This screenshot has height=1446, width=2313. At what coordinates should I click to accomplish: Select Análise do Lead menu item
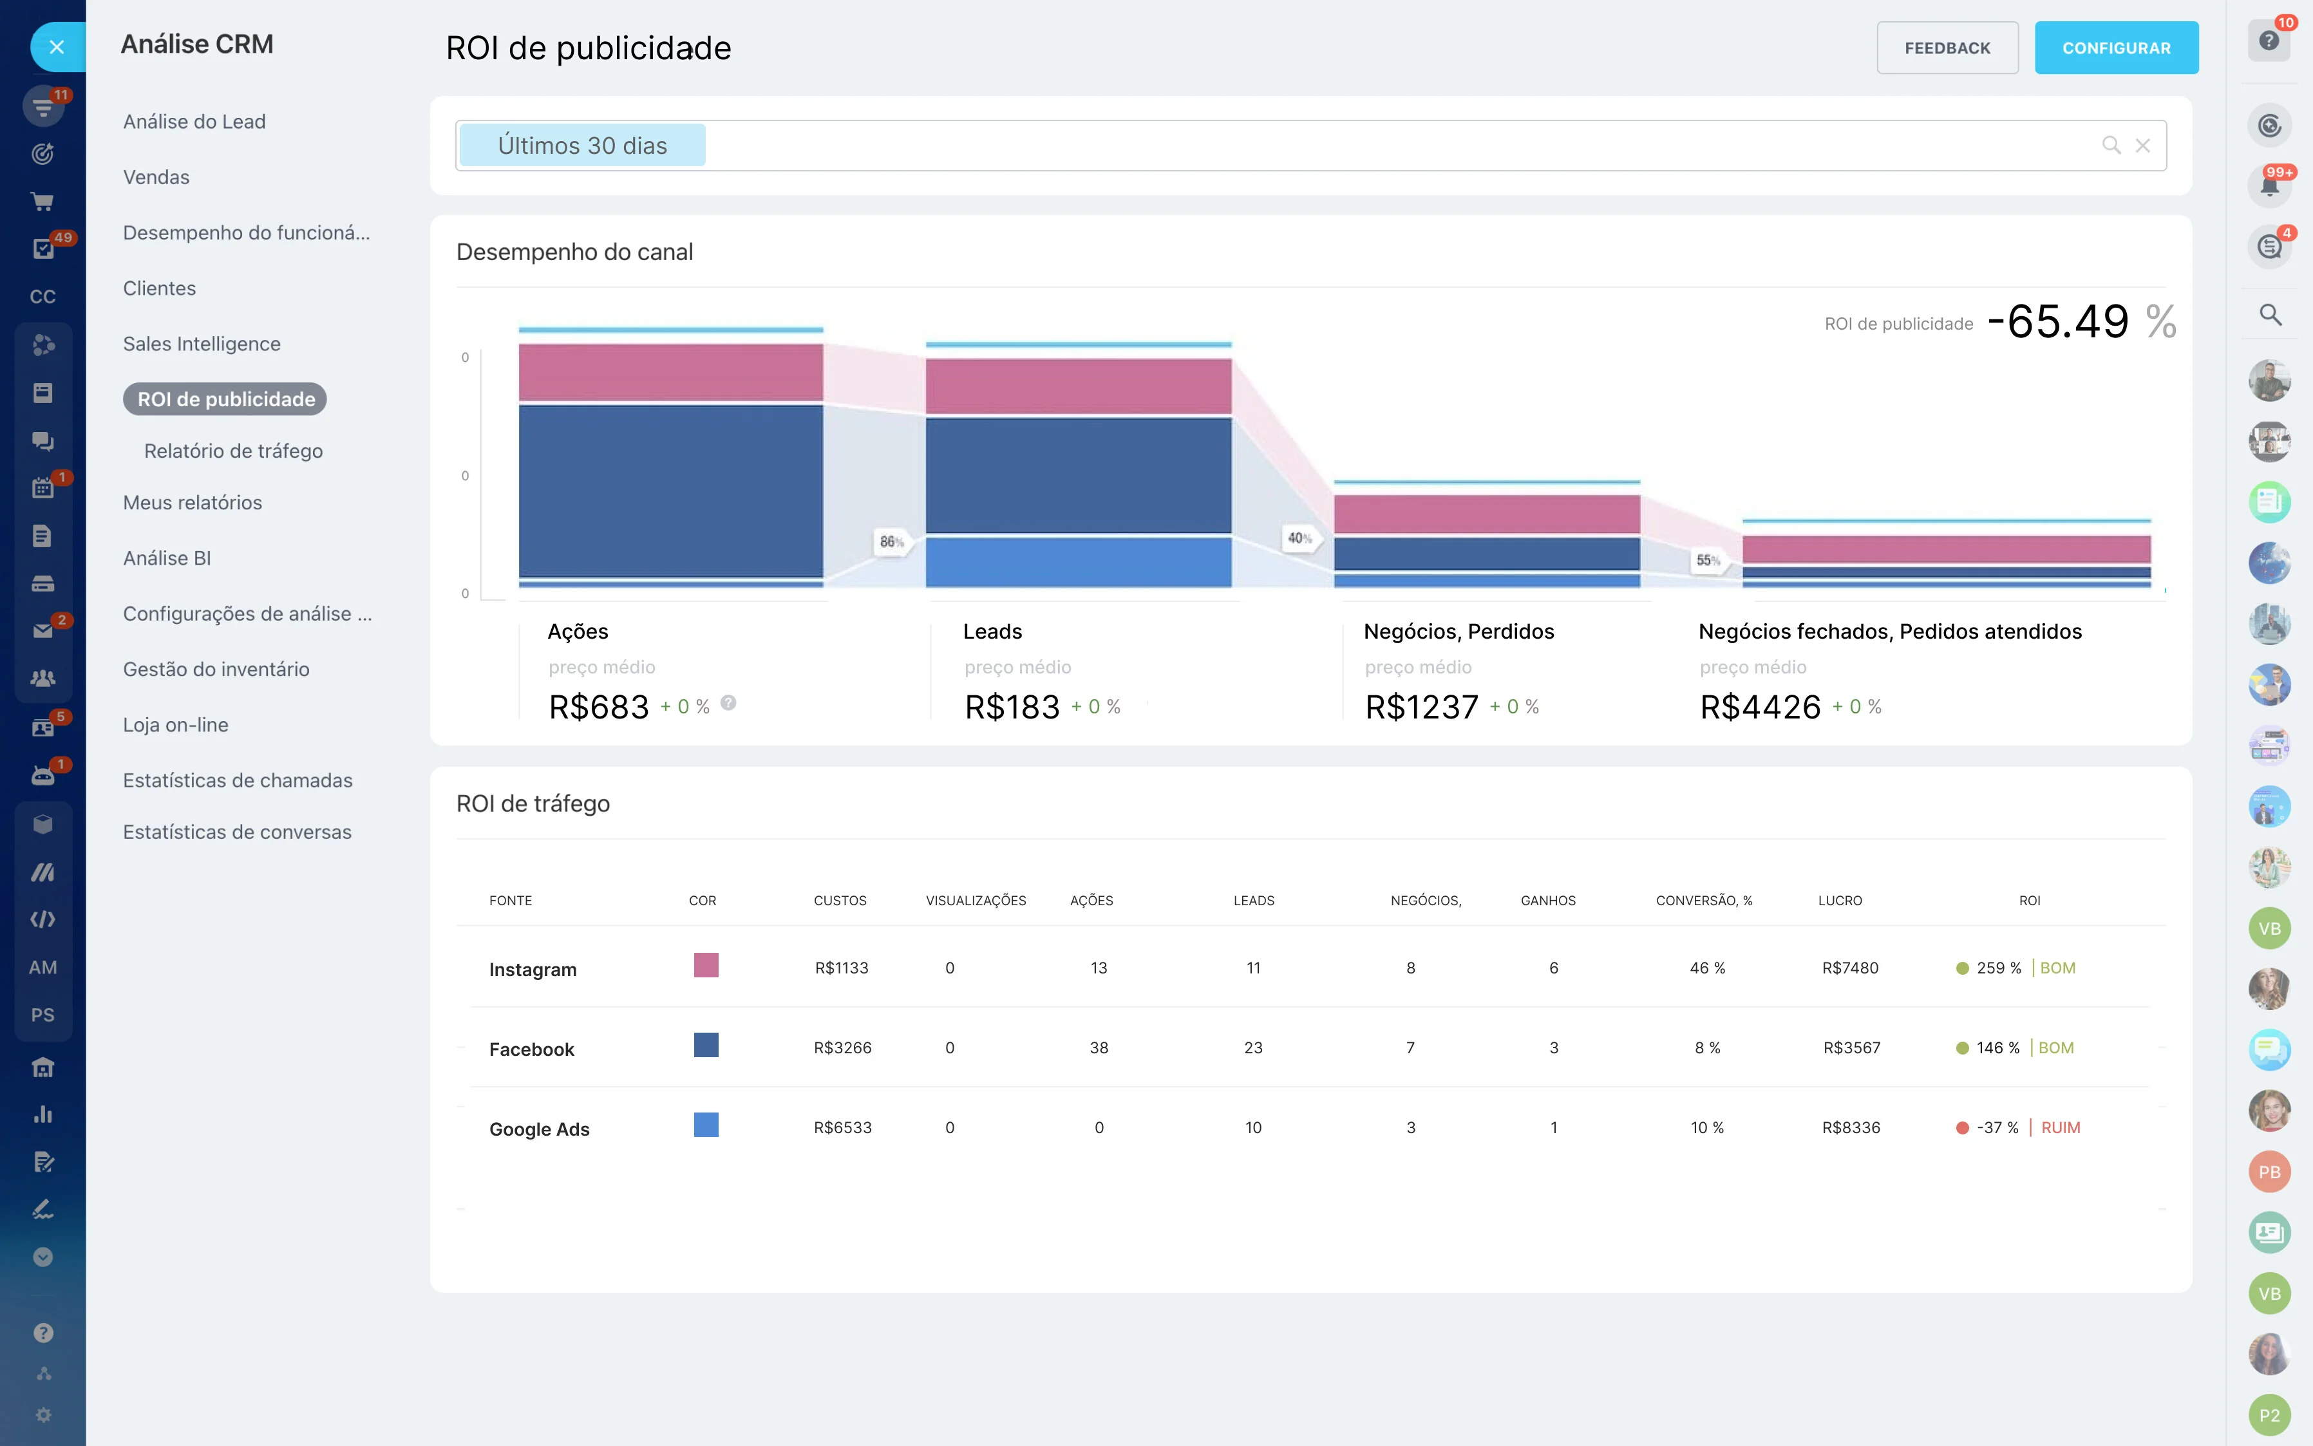point(194,122)
